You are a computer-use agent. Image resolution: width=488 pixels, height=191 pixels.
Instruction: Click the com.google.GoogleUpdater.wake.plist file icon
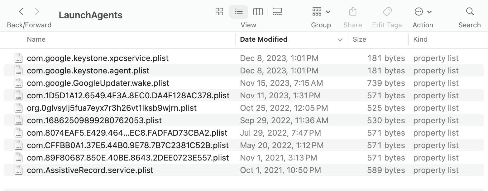[x=19, y=83]
